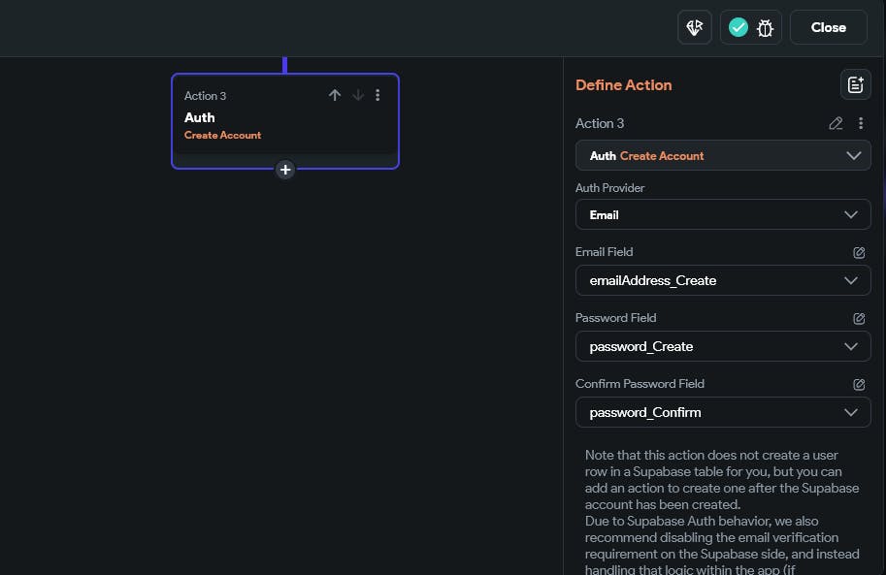This screenshot has height=575, width=886.
Task: Move Action 3 down with arrow icon
Action: coord(357,95)
